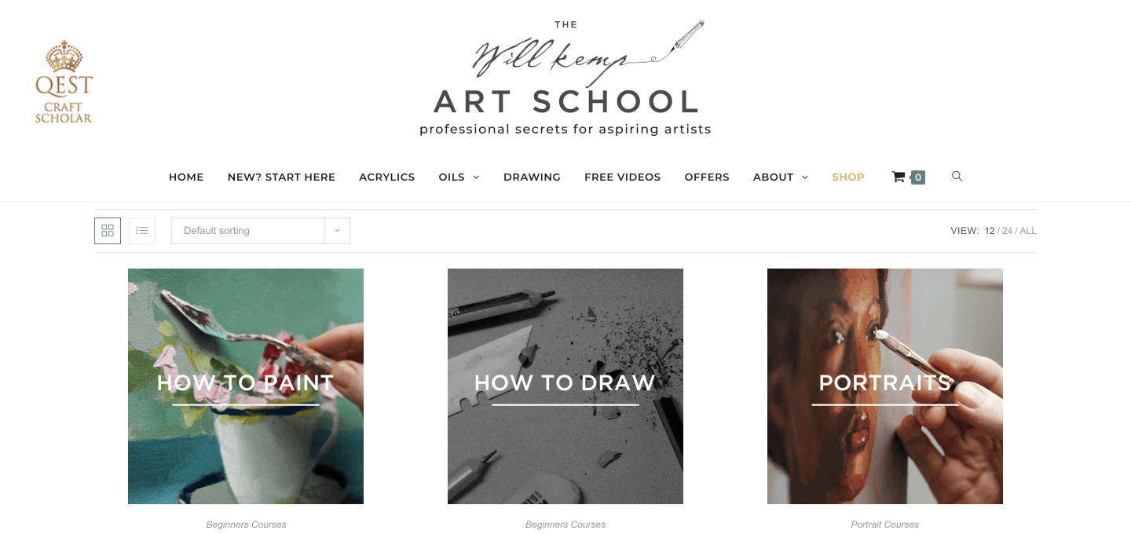This screenshot has width=1131, height=534.
Task: Open the Acrylics menu item
Action: pyautogui.click(x=386, y=177)
